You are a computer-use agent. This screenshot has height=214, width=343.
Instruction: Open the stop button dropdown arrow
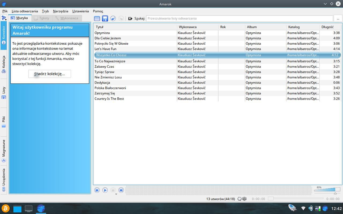tap(116, 194)
